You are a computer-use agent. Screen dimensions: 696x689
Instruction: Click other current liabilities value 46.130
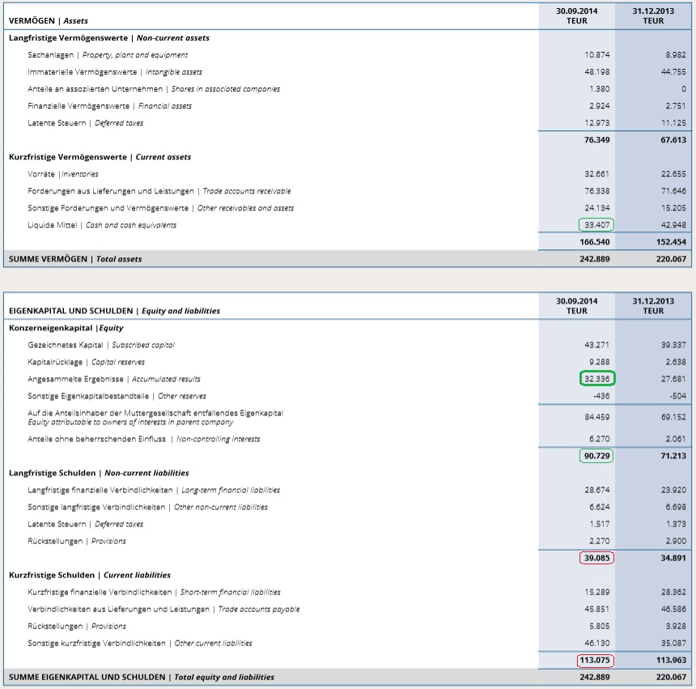point(597,644)
